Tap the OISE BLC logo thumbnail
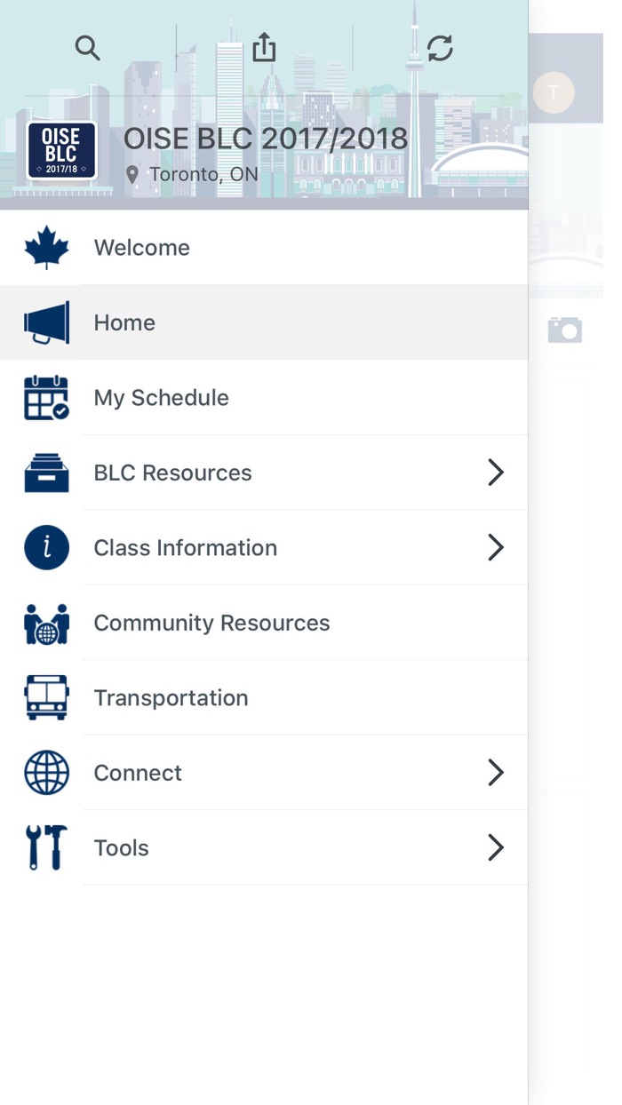 pos(61,150)
